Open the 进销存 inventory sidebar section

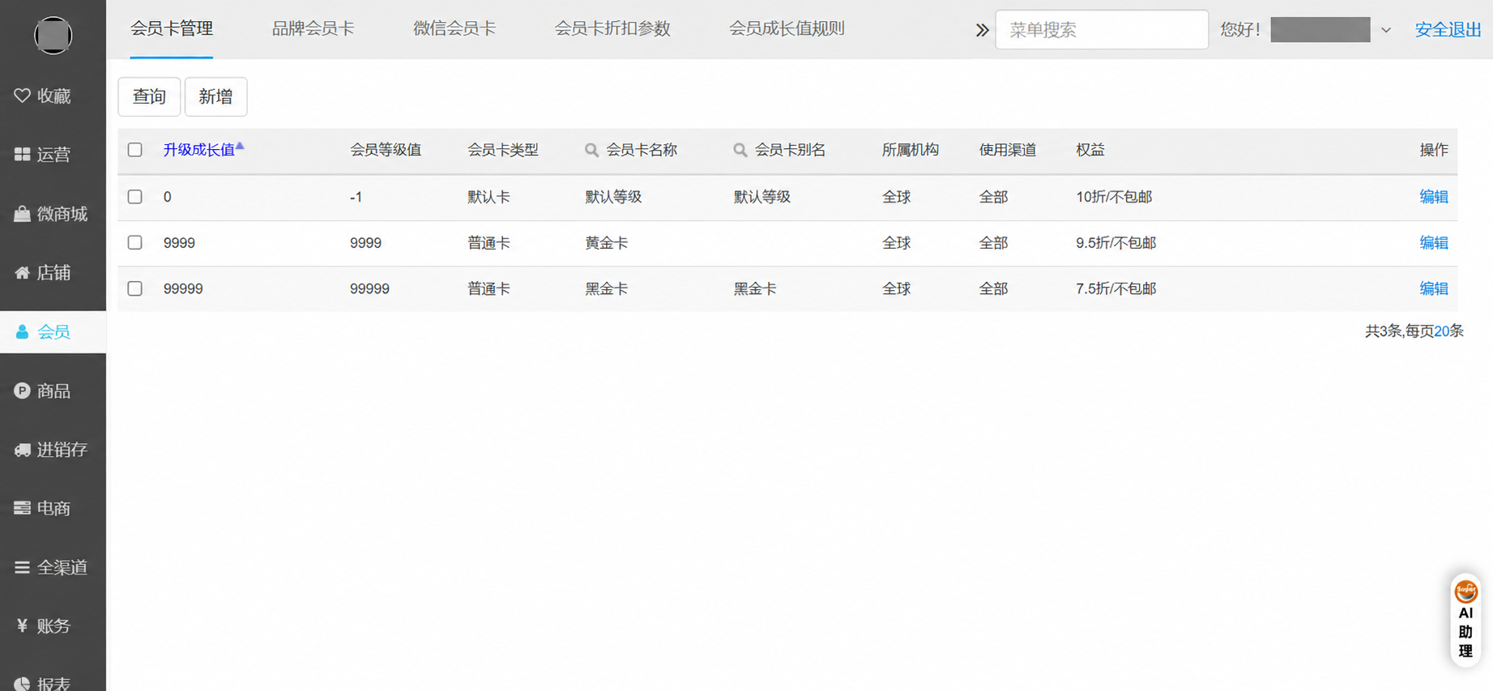pyautogui.click(x=53, y=450)
